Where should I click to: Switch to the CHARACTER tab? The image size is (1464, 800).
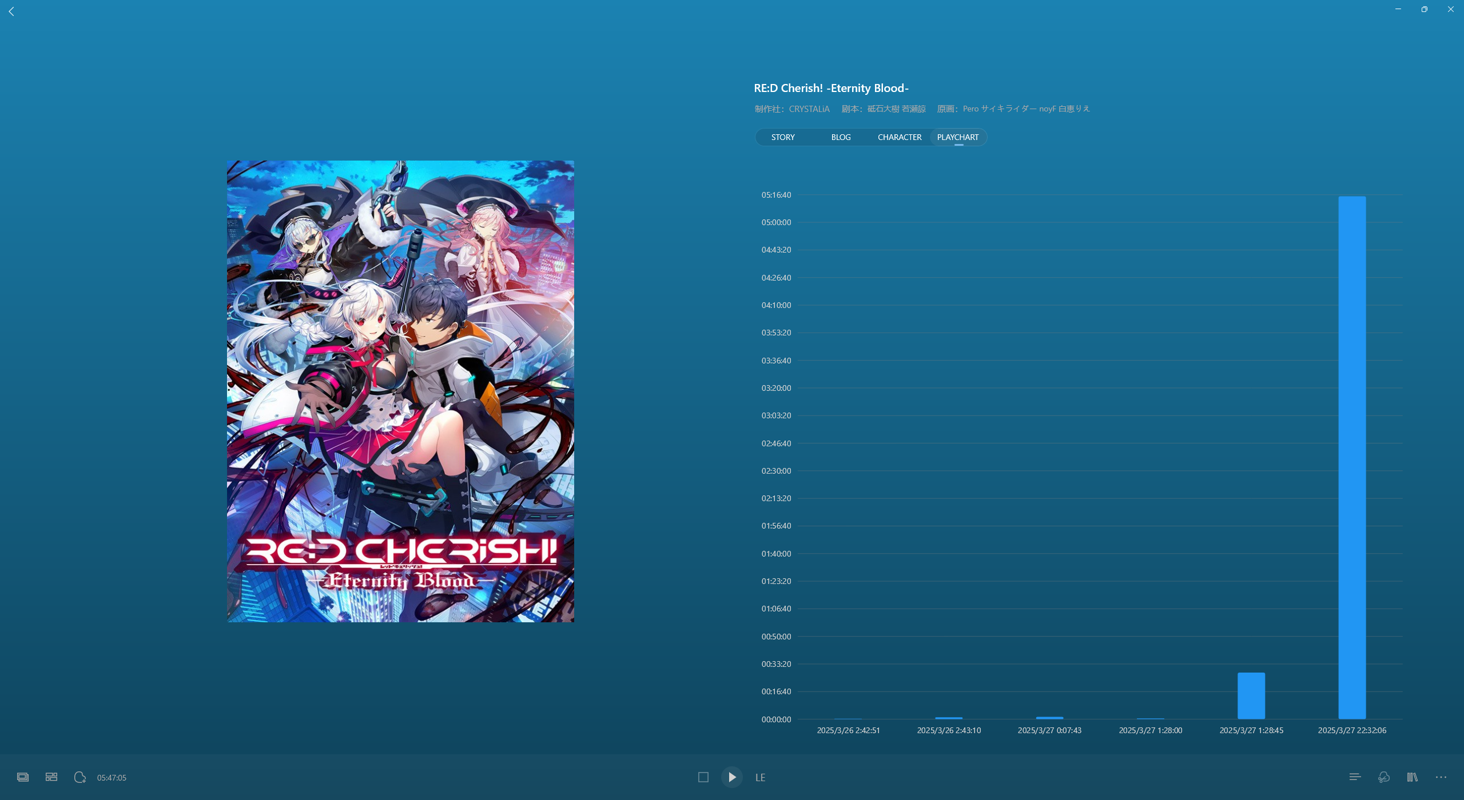point(900,137)
